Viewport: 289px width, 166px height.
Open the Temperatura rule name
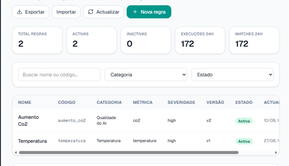(32, 141)
